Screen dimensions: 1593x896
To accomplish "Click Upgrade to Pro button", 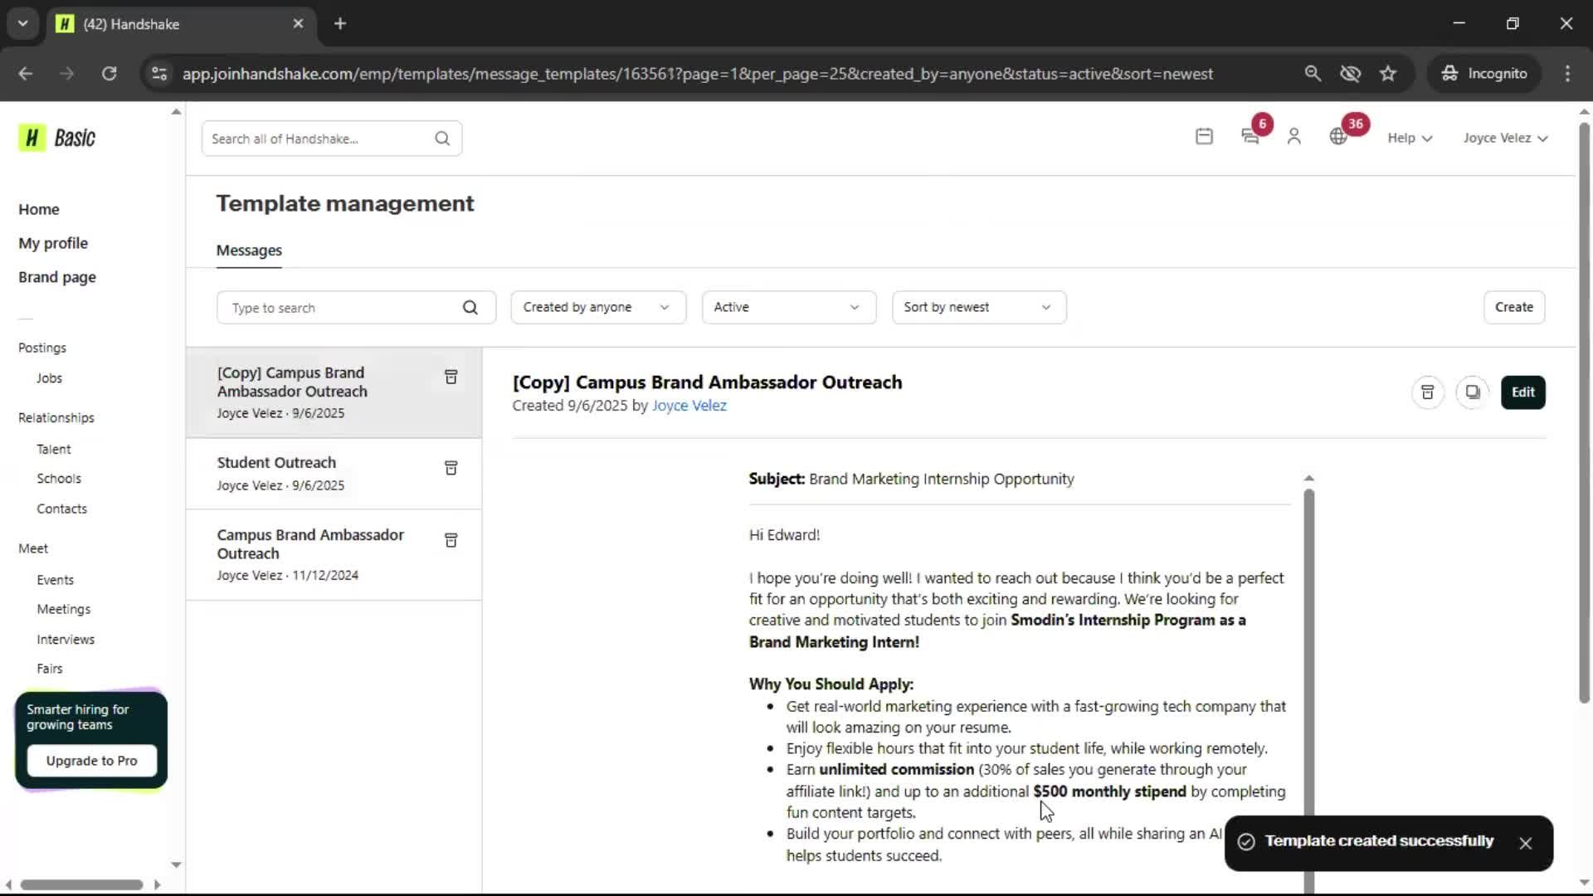I will pyautogui.click(x=91, y=761).
